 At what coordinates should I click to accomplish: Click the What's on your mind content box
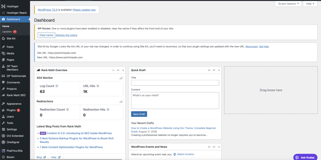pos(175,101)
